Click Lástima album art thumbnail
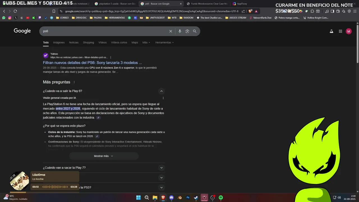Image resolution: width=359 pixels, height=202 pixels. pos(19,181)
